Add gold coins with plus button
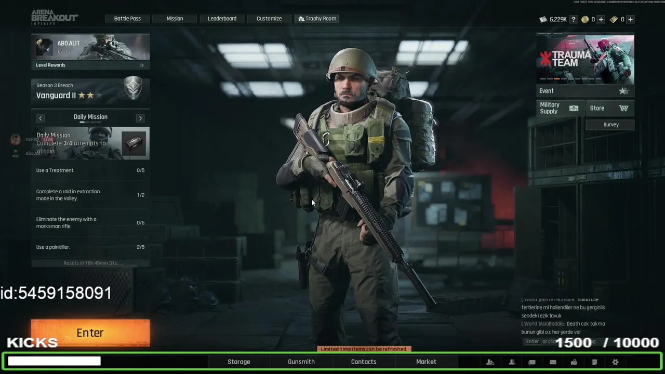The image size is (665, 374). click(601, 19)
